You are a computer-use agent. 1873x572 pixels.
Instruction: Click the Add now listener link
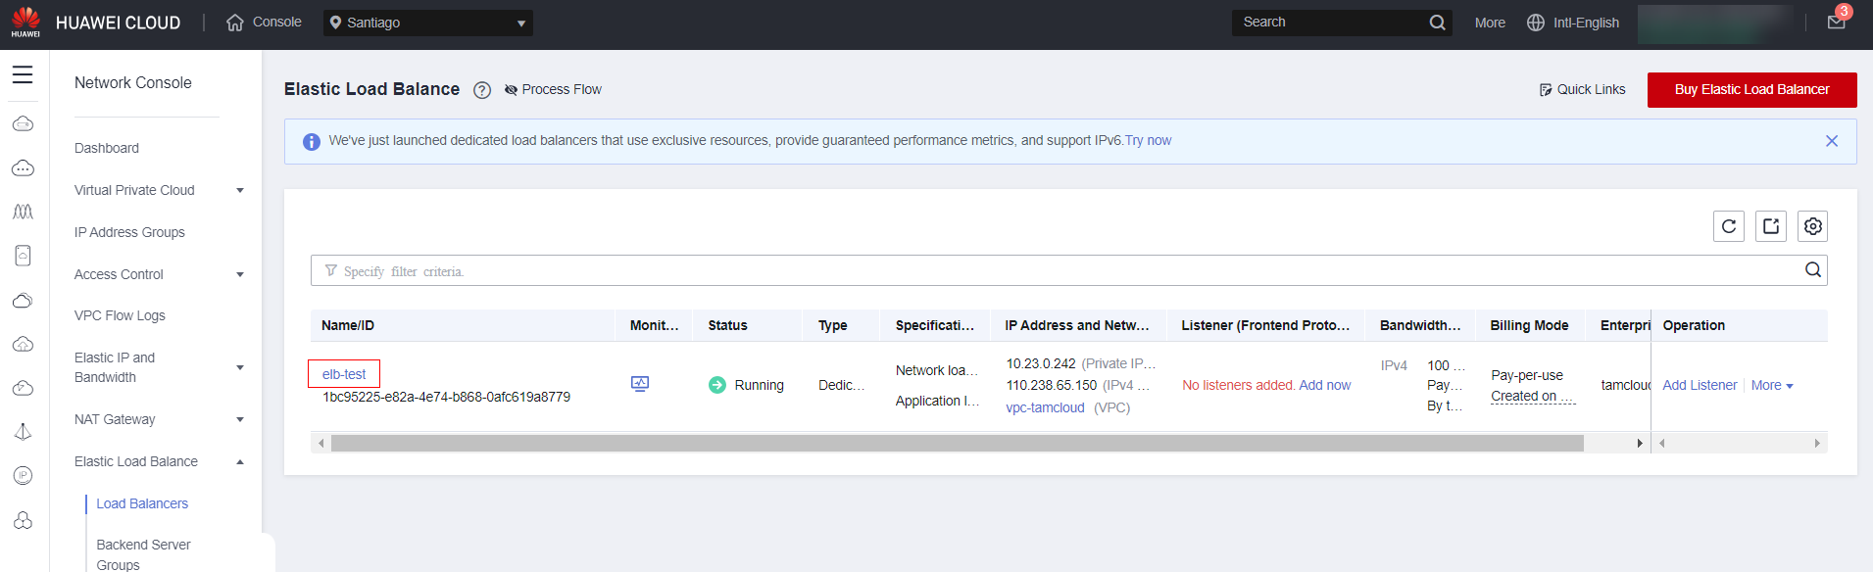tap(1324, 385)
